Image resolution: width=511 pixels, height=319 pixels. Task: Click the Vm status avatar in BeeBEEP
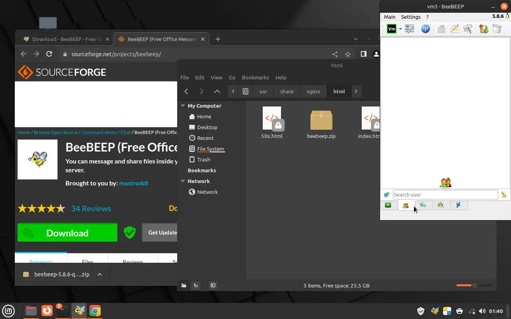[392, 29]
